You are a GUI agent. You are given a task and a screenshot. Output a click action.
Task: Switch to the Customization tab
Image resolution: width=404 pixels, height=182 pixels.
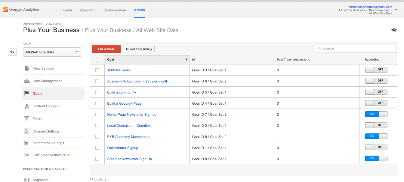click(x=115, y=10)
